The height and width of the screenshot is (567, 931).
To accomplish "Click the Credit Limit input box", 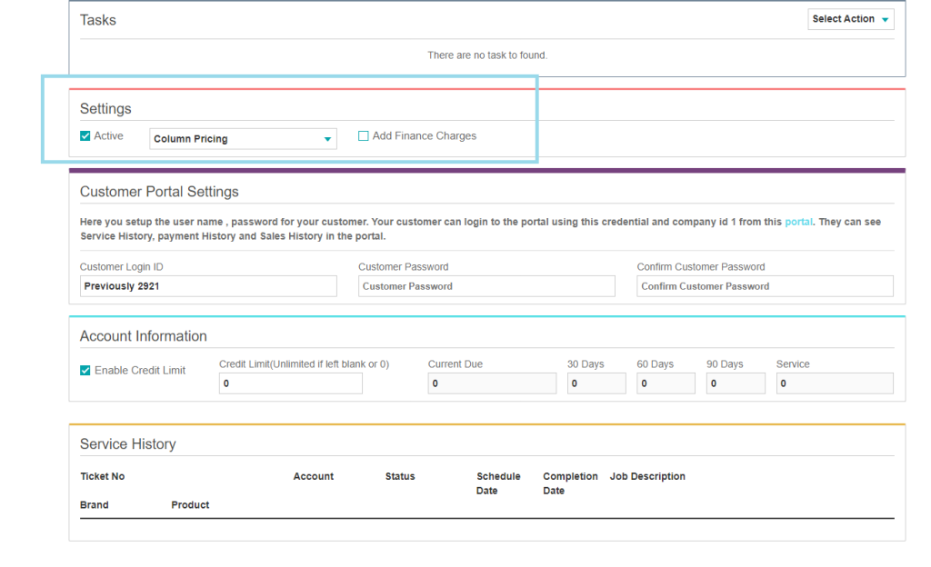I will [290, 383].
